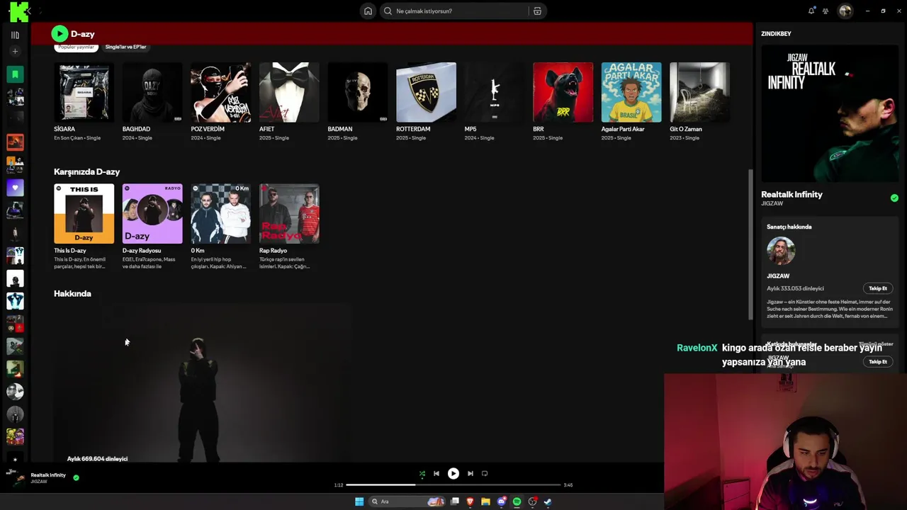This screenshot has width=907, height=510.
Task: Open the BRR single cover
Action: click(563, 92)
